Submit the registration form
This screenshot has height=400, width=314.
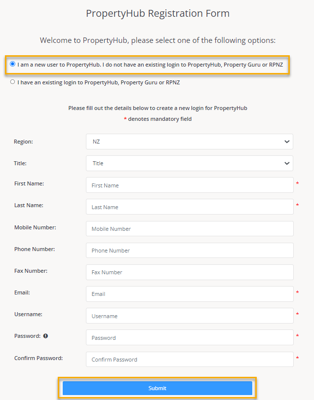(x=157, y=388)
